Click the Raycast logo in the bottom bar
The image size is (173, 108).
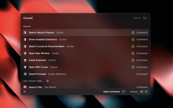point(25,92)
